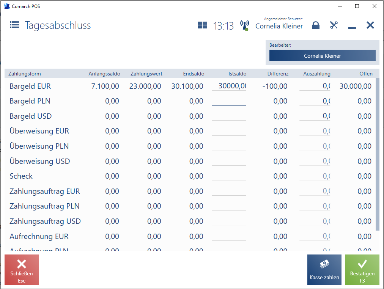The width and height of the screenshot is (384, 289).
Task: Confirm with the Bestätigen F3 button
Action: pyautogui.click(x=362, y=270)
